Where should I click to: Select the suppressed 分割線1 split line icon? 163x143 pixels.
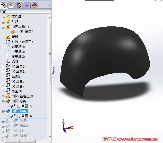coord(8,131)
